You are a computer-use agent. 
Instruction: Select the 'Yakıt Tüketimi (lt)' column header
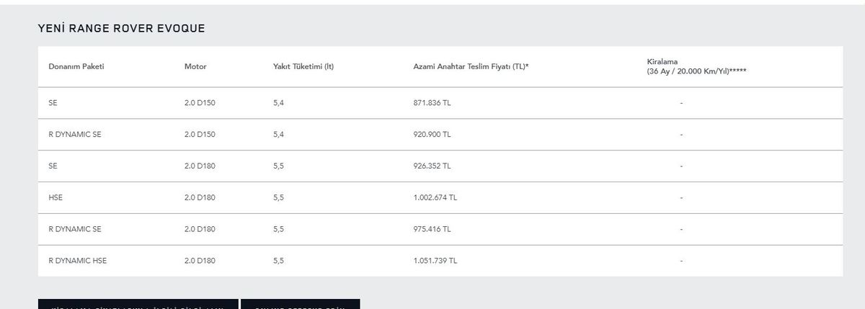pyautogui.click(x=303, y=67)
